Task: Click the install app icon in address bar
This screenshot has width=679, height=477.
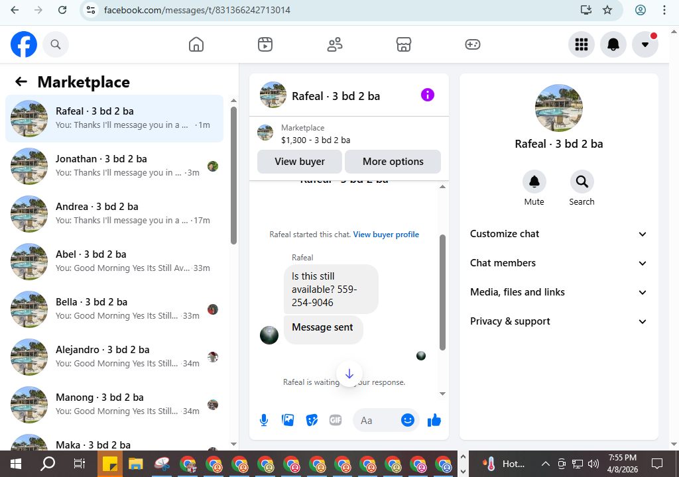Action: tap(586, 10)
